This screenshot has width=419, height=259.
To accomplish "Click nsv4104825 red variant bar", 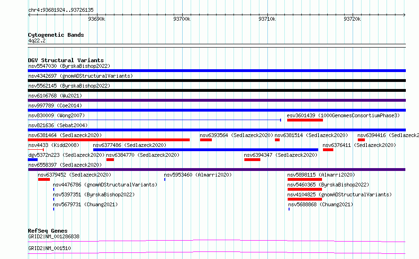I will click(305, 199).
